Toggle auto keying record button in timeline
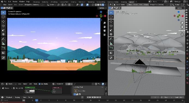 coord(82,97)
